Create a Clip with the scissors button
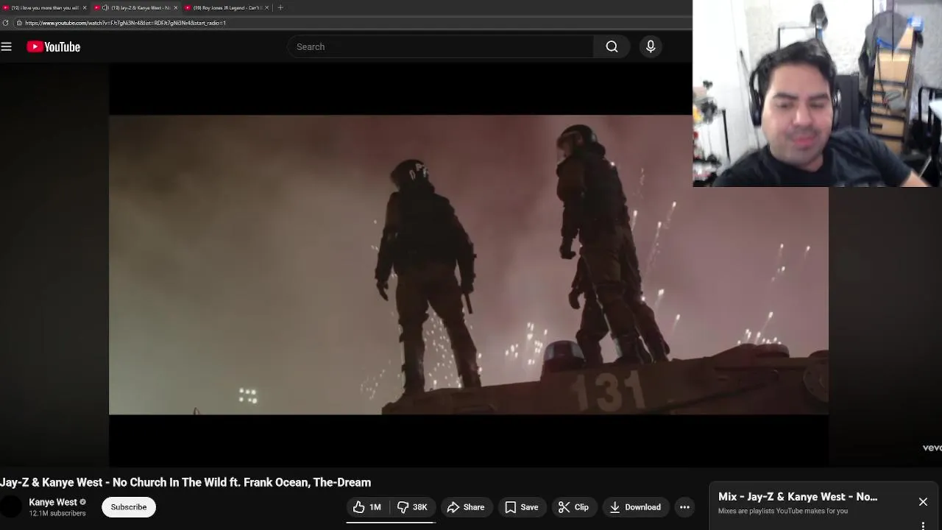The height and width of the screenshot is (530, 942). point(573,507)
